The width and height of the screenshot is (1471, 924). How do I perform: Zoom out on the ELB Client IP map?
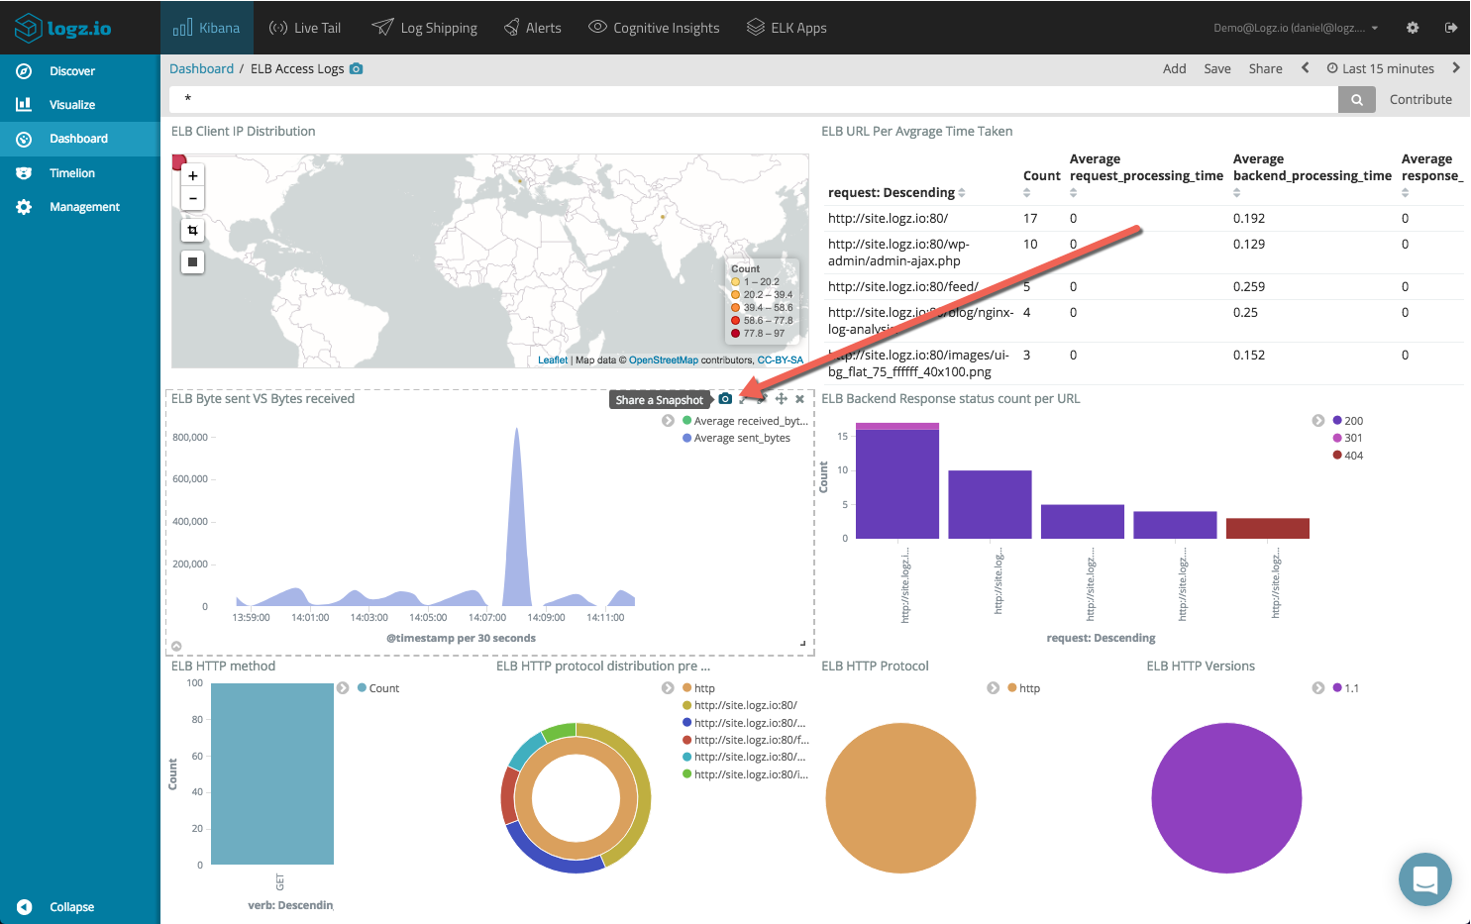(193, 198)
